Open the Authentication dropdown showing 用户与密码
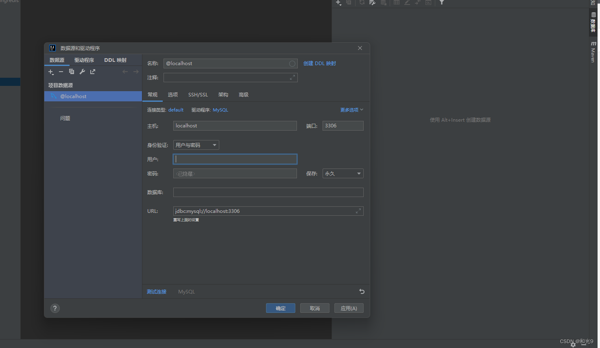The image size is (600, 348). click(x=196, y=145)
